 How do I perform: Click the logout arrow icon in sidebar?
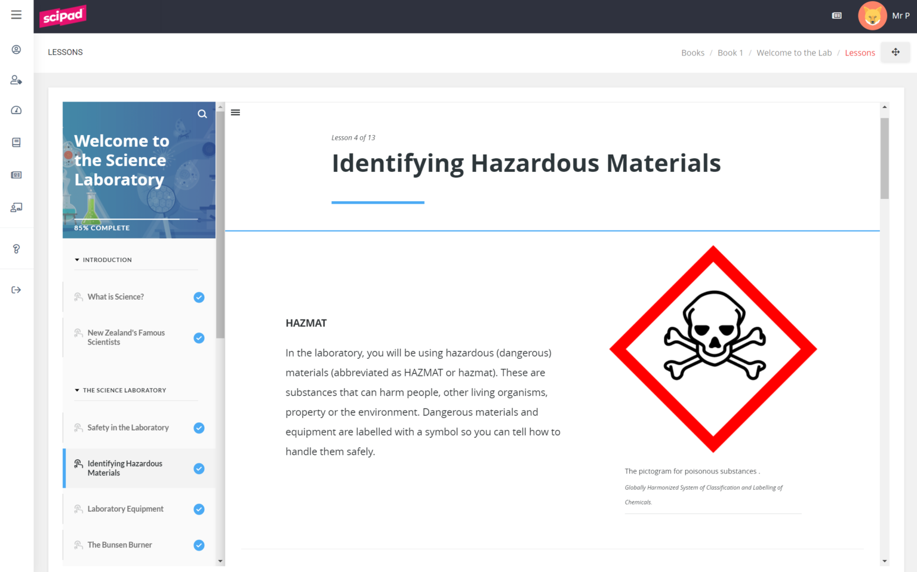[16, 290]
